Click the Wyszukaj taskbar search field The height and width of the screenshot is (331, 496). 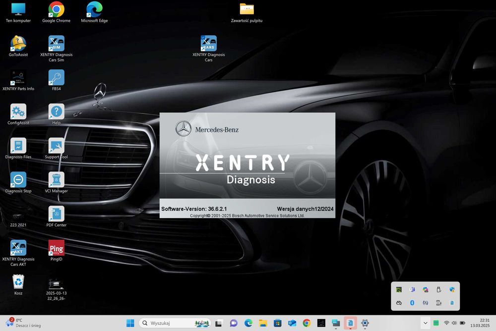pyautogui.click(x=175, y=323)
